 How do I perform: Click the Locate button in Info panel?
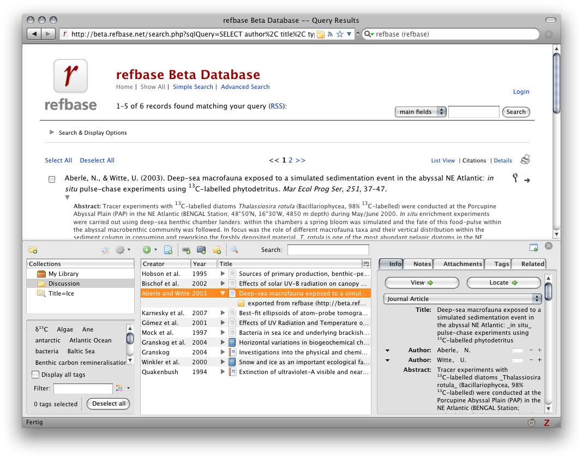tap(503, 283)
